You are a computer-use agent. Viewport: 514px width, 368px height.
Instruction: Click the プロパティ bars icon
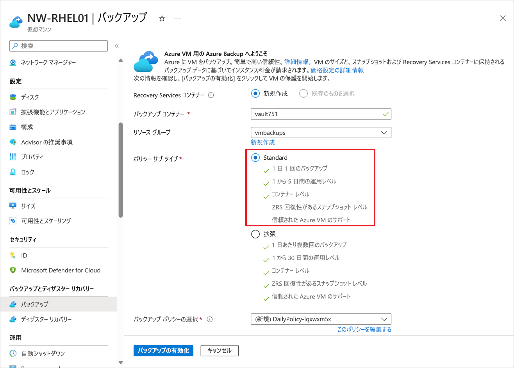[x=13, y=157]
